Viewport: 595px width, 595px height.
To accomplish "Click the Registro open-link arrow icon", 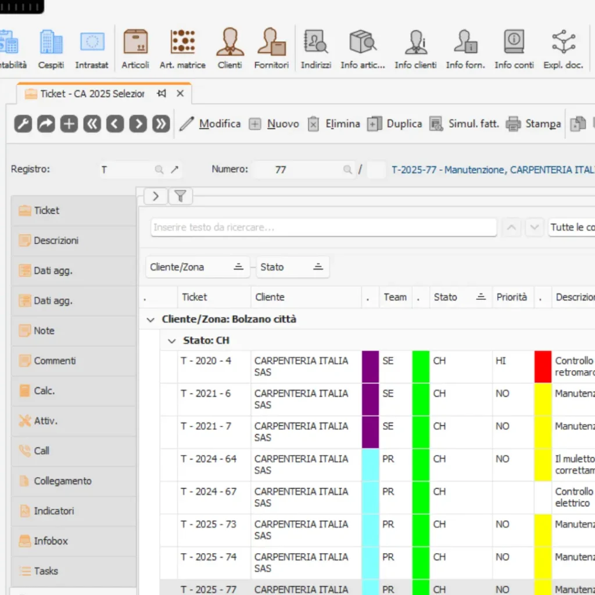I will coord(174,170).
